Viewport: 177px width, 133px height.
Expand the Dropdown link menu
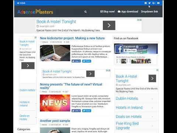pyautogui.click(x=149, y=11)
